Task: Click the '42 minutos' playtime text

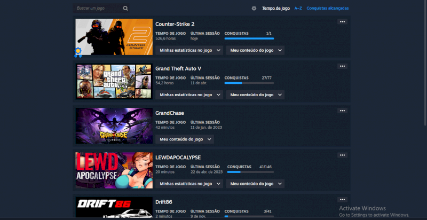Action: tap(165, 127)
